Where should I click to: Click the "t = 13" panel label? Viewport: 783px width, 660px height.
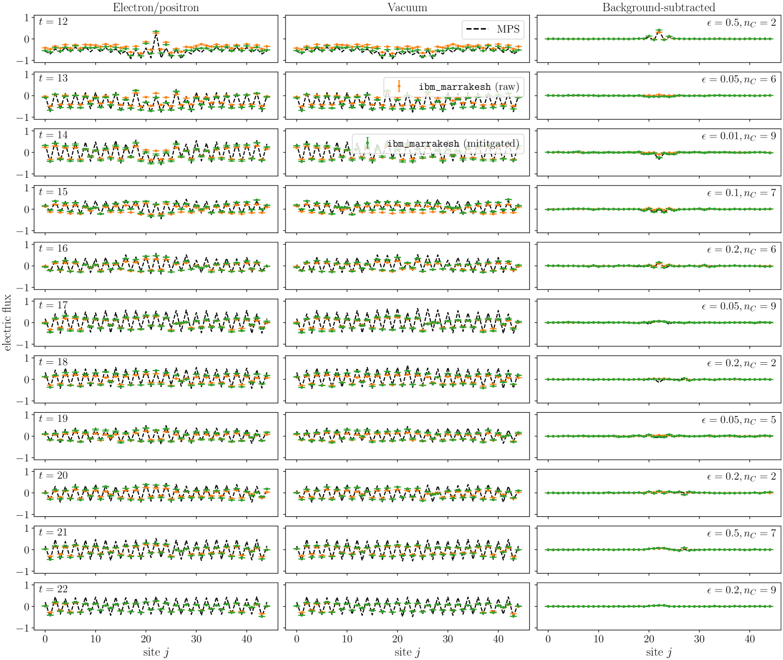click(53, 78)
